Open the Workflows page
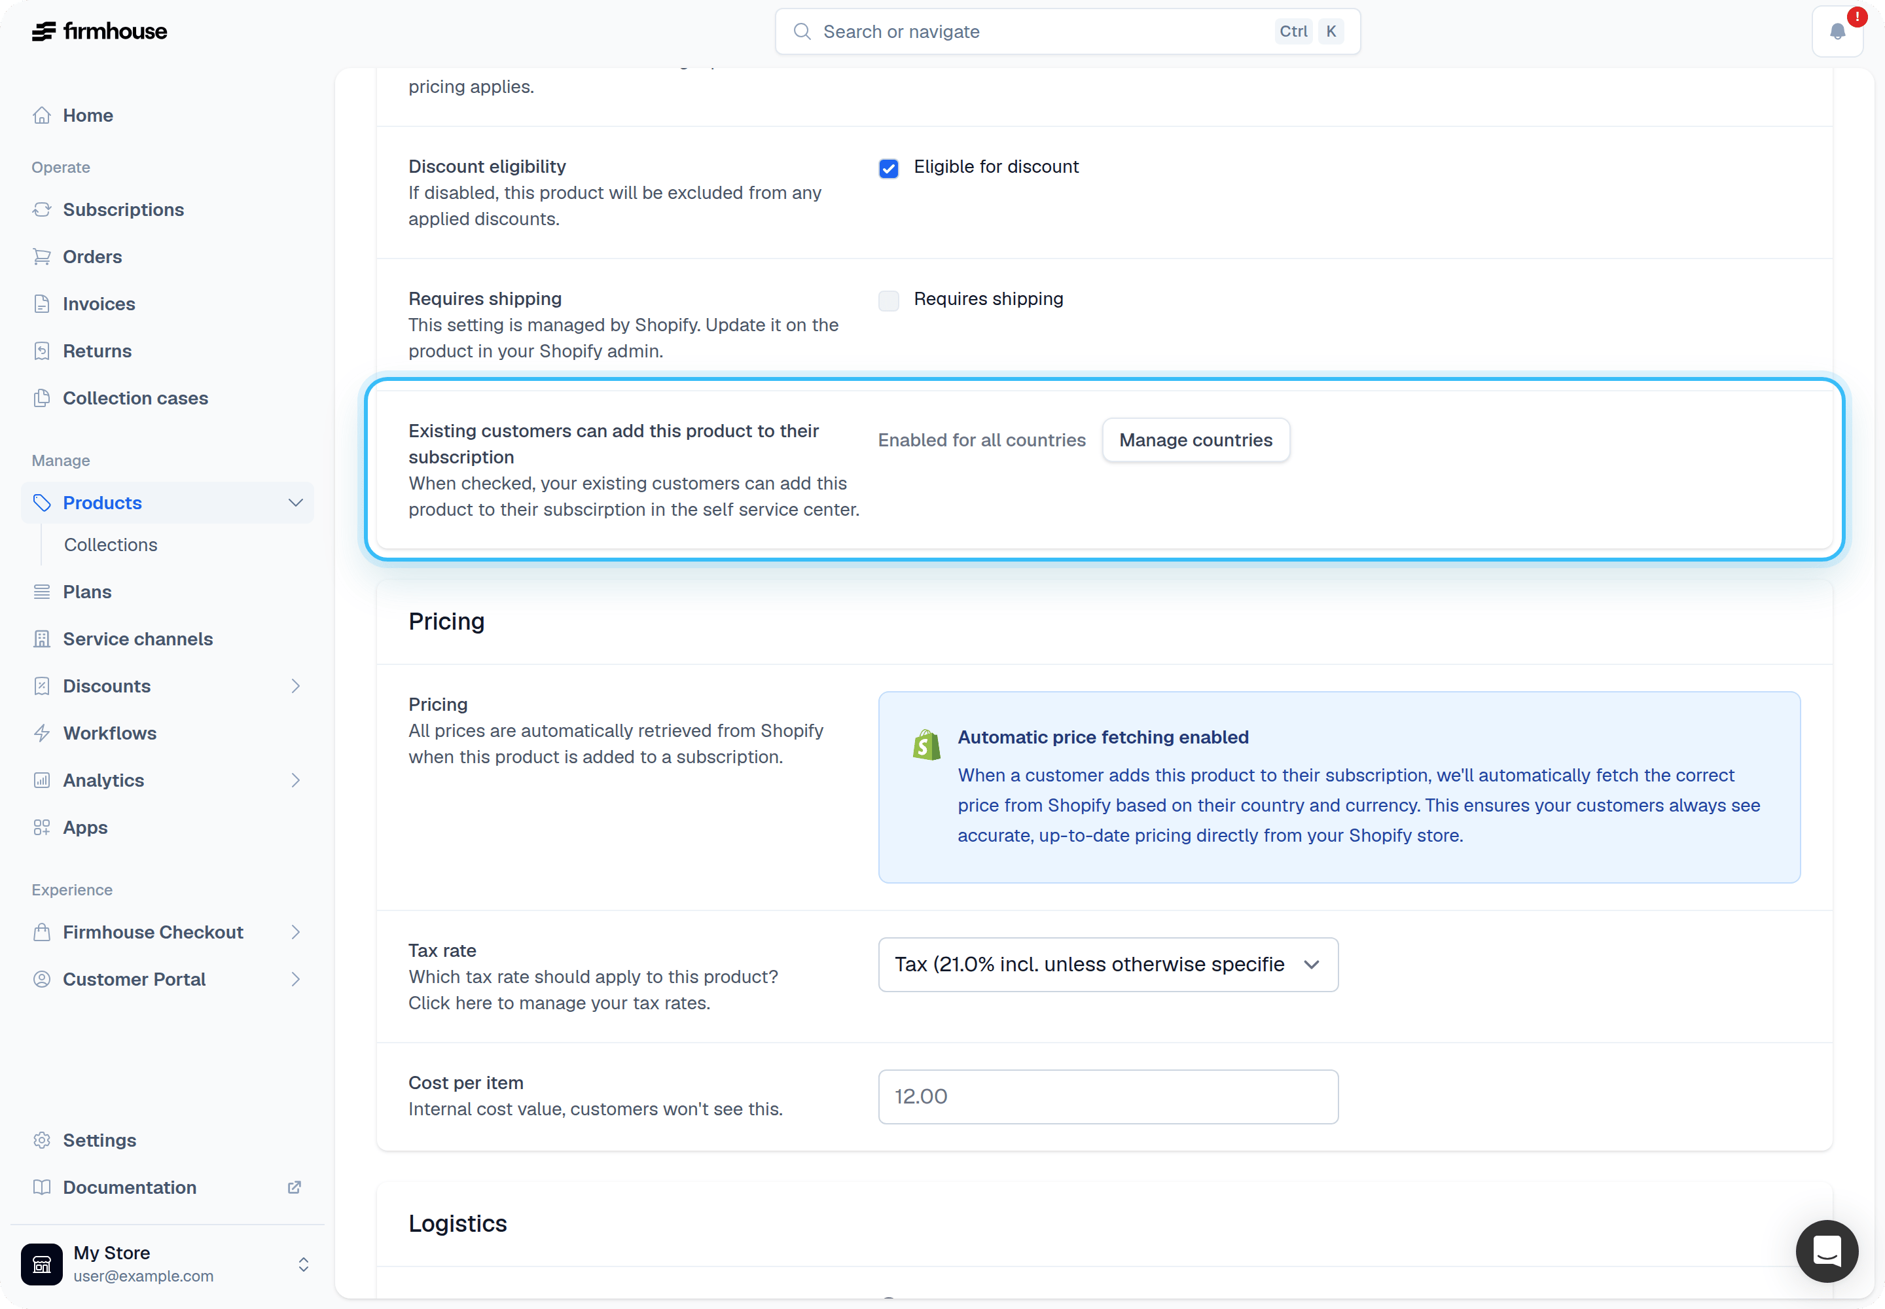 [168, 733]
